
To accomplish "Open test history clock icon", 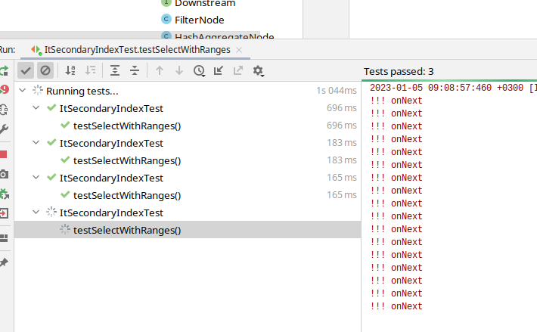I will (x=199, y=70).
